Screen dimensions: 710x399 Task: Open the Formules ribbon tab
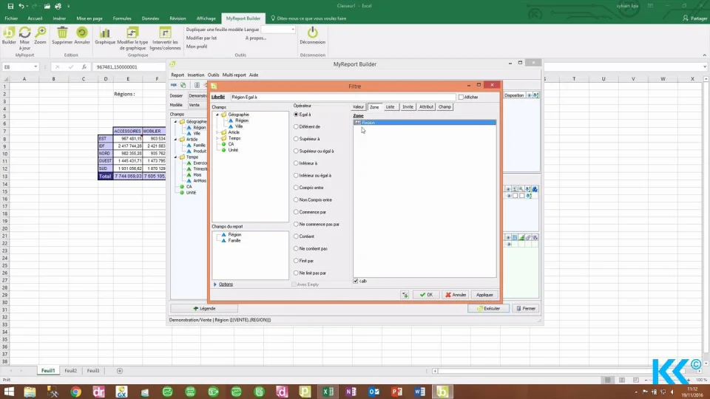(x=122, y=18)
